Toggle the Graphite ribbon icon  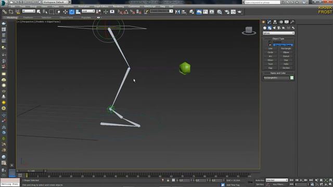pyautogui.click(x=199, y=11)
